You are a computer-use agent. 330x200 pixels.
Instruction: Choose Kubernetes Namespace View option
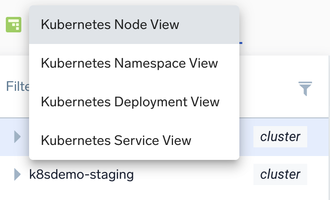point(129,63)
